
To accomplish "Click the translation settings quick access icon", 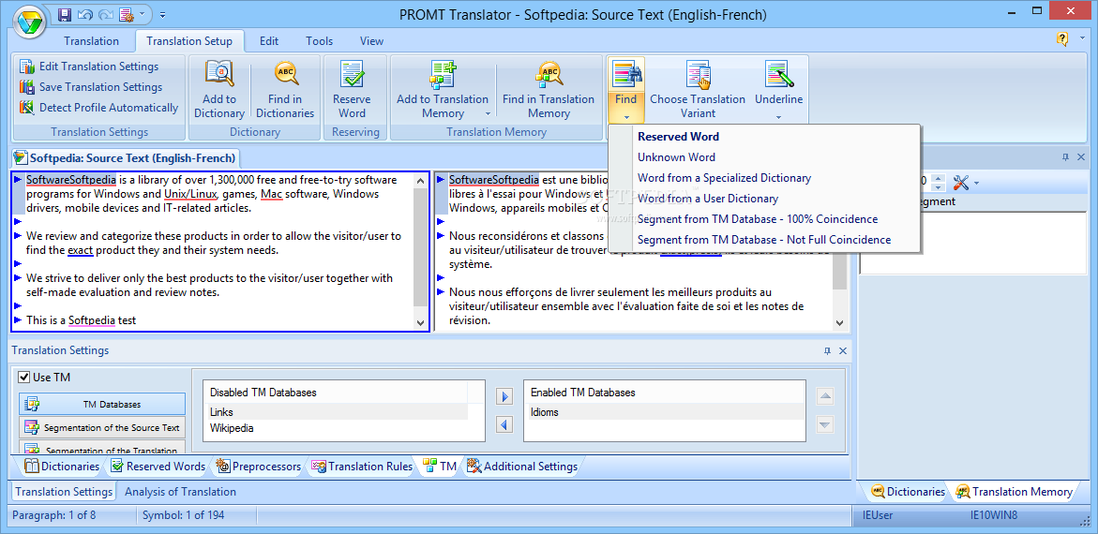I will tap(126, 14).
